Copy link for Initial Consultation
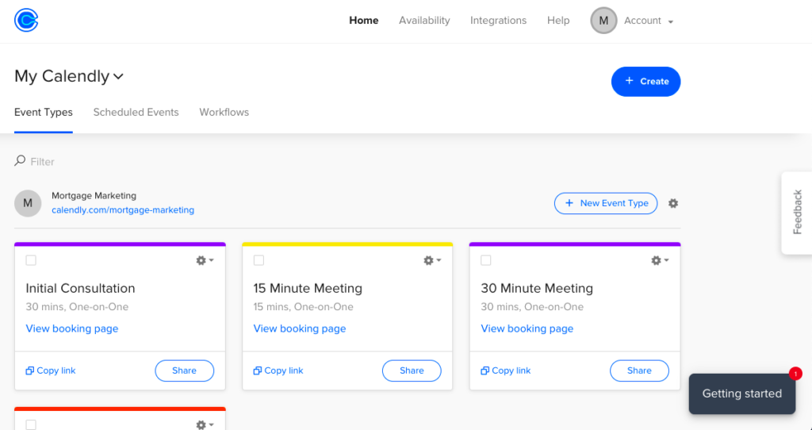 (51, 370)
